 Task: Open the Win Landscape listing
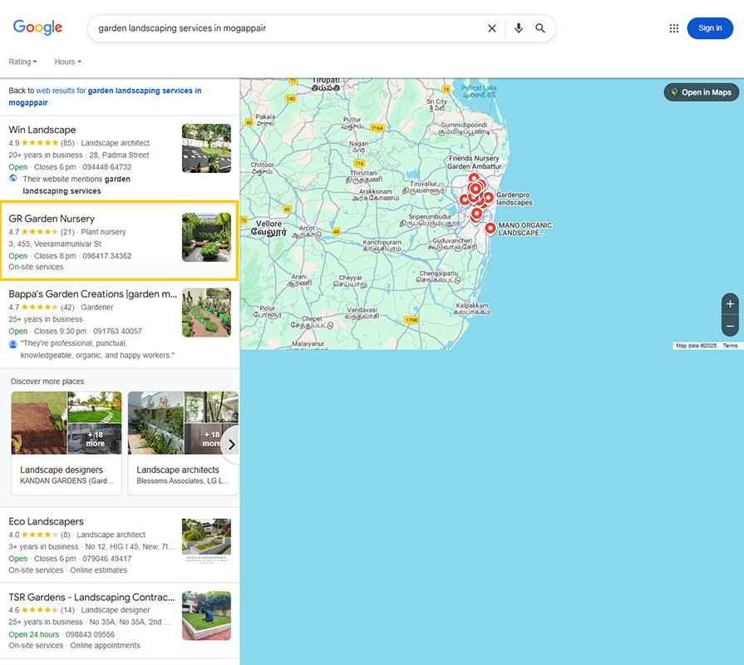tap(42, 130)
